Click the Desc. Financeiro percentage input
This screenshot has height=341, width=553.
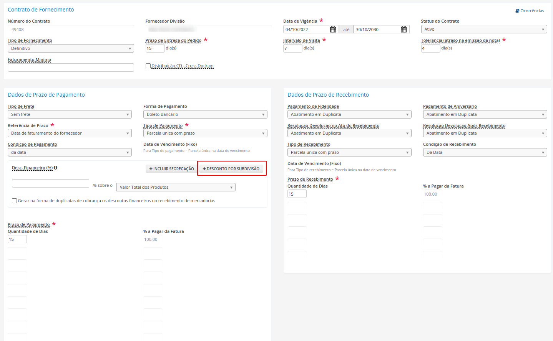pyautogui.click(x=50, y=183)
